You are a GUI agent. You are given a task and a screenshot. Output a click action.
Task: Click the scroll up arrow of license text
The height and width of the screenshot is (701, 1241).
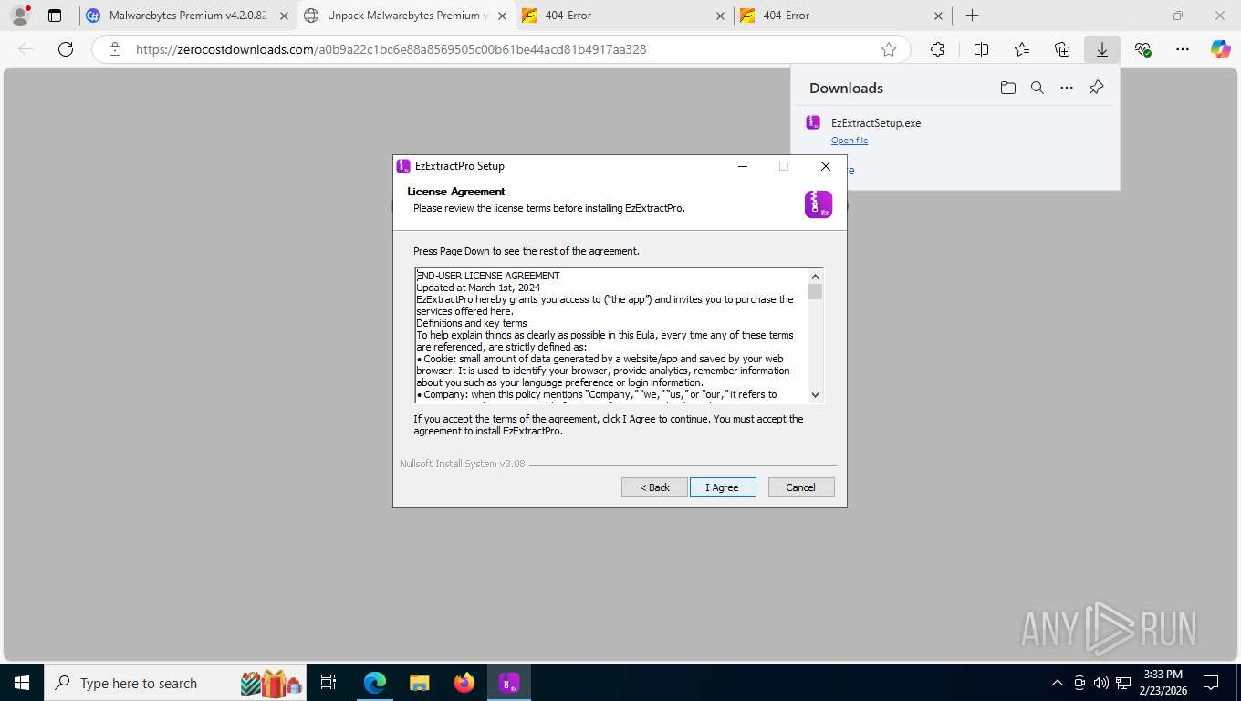click(x=816, y=275)
